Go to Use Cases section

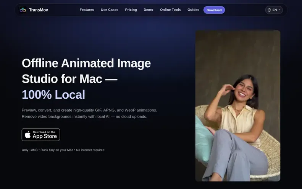tap(110, 10)
